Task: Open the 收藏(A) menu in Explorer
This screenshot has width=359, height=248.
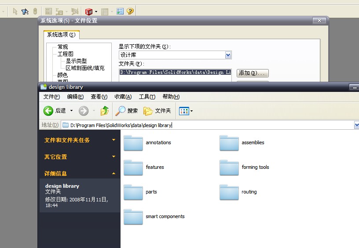Action: tap(123, 97)
